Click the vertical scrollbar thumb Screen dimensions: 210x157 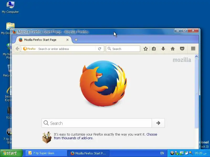tap(196, 93)
